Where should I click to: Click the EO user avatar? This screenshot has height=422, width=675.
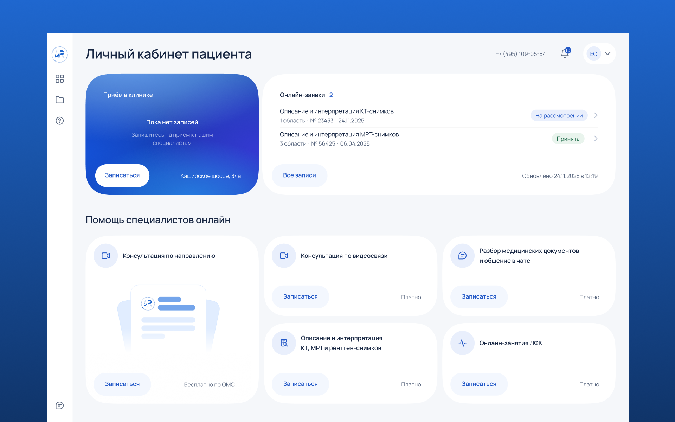click(x=593, y=54)
